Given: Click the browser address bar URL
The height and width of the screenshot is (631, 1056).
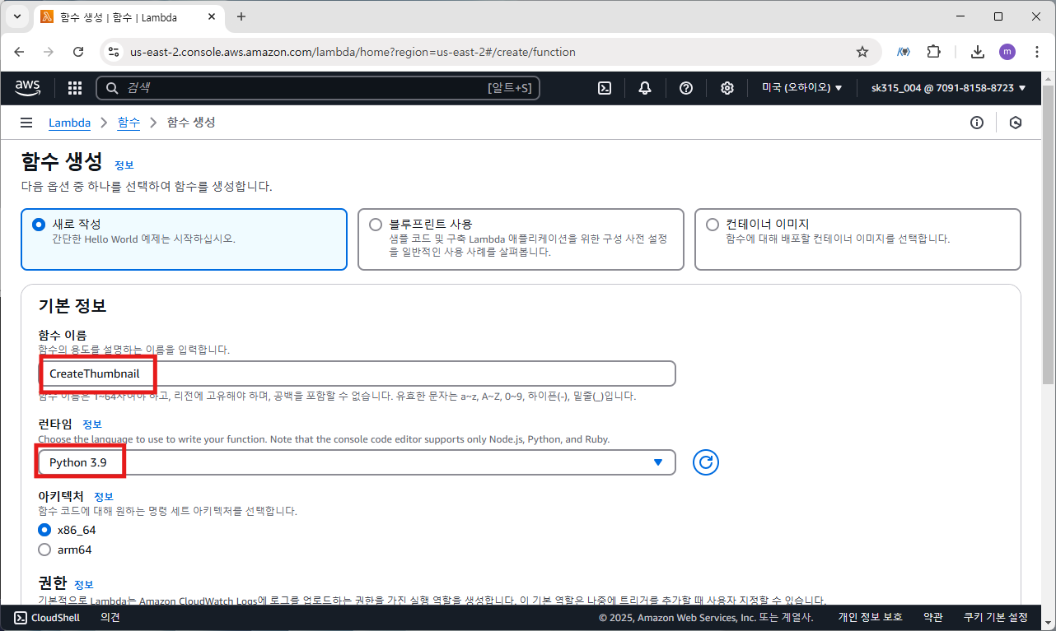Looking at the screenshot, I should click(x=353, y=52).
